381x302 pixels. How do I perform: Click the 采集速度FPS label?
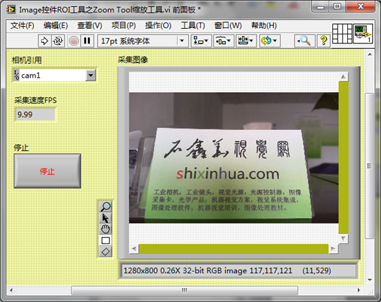pyautogui.click(x=36, y=100)
